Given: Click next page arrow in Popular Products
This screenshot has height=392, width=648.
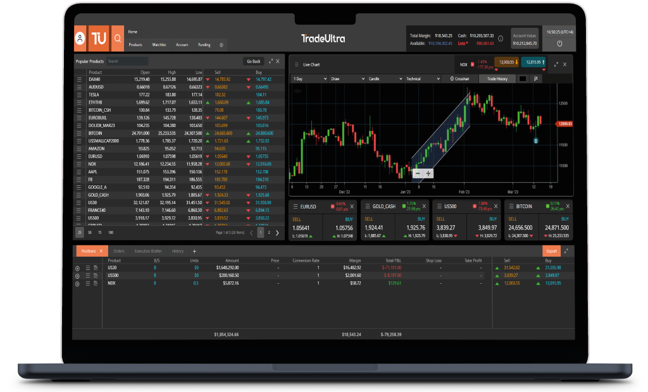Looking at the screenshot, I should [277, 233].
